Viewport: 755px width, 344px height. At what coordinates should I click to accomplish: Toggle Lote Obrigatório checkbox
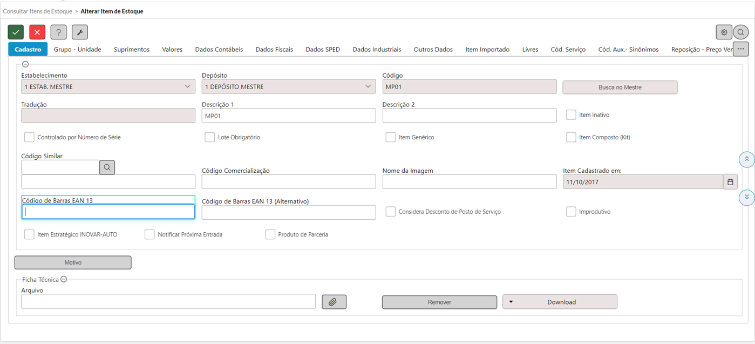tap(210, 137)
